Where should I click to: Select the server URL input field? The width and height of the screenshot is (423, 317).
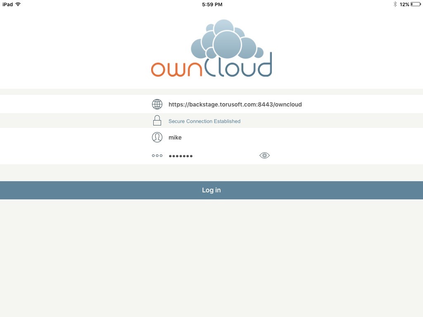coord(235,104)
